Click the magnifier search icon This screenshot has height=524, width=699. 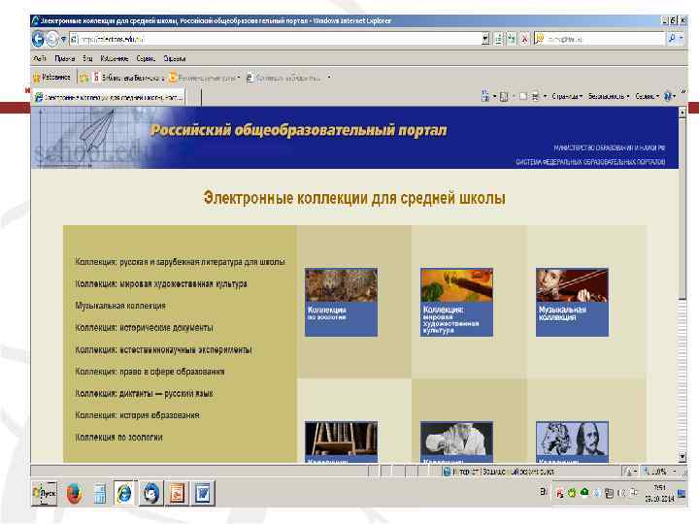click(x=672, y=39)
